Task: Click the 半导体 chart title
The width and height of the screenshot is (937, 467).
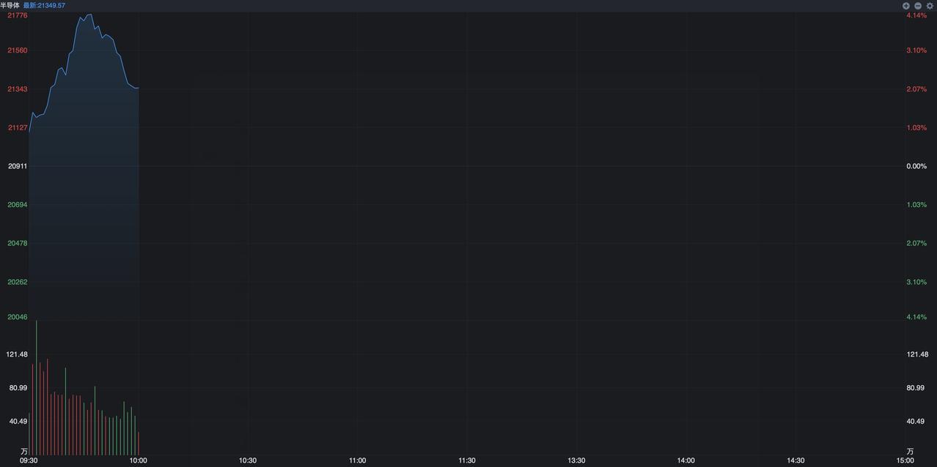Action: coord(10,5)
